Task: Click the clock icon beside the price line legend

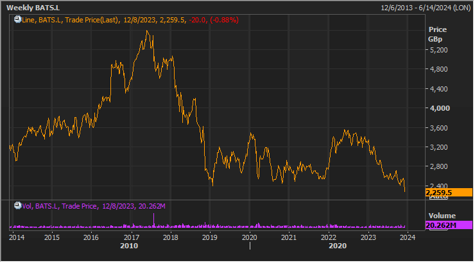Action: (x=17, y=20)
